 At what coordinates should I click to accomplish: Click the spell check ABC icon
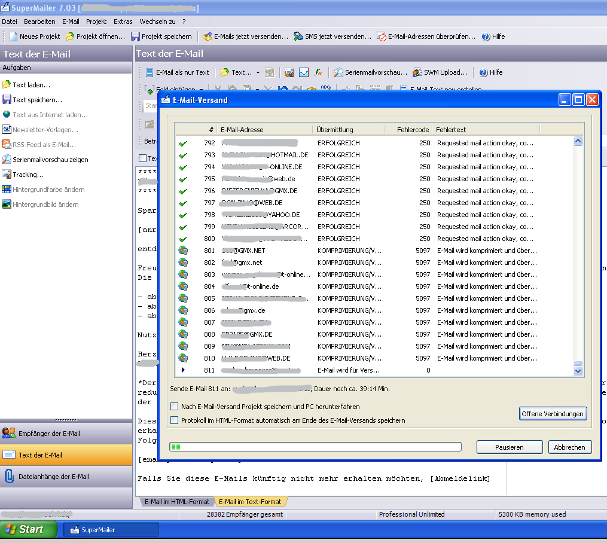point(325,88)
